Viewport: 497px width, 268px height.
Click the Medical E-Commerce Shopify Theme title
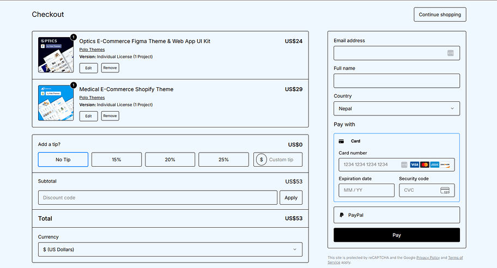pyautogui.click(x=126, y=89)
